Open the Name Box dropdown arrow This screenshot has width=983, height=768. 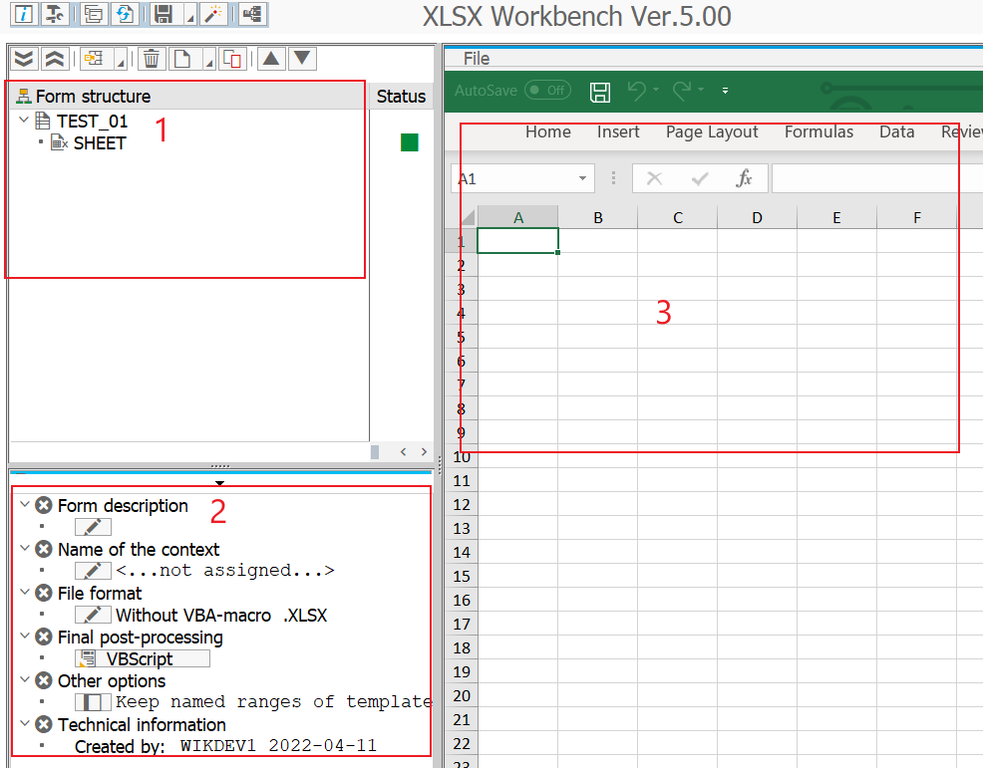tap(582, 178)
